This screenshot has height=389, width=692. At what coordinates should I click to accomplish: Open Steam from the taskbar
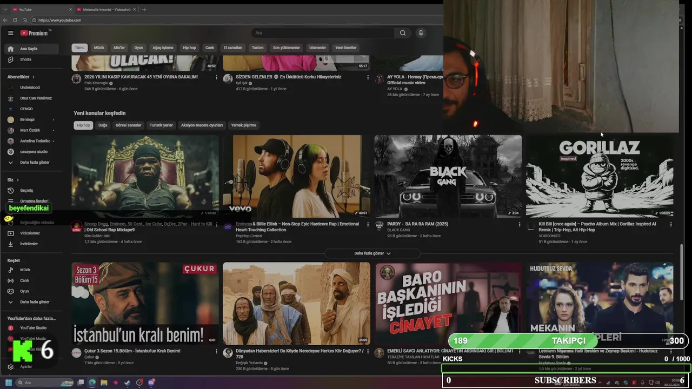tap(128, 383)
